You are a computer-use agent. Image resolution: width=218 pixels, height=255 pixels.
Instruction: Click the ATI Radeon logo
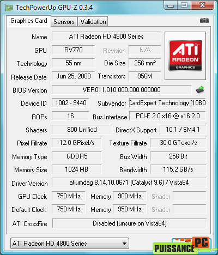tap(185, 56)
